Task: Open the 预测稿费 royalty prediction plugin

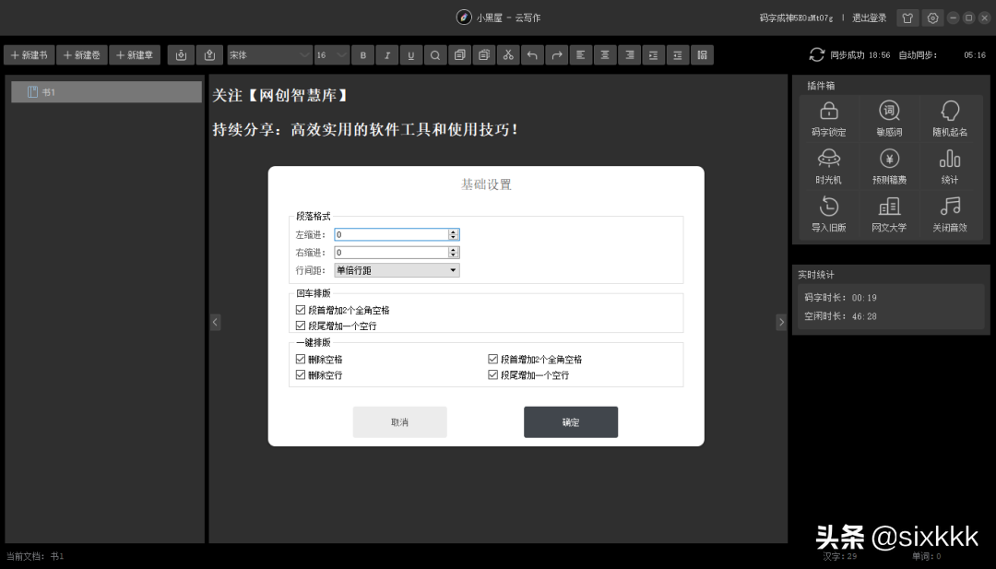Action: tap(889, 166)
